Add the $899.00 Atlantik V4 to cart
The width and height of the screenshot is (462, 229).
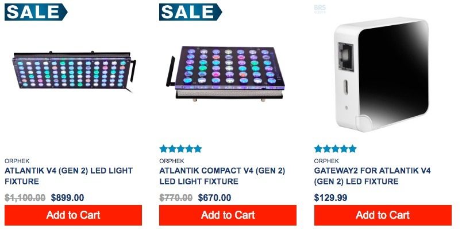click(73, 215)
